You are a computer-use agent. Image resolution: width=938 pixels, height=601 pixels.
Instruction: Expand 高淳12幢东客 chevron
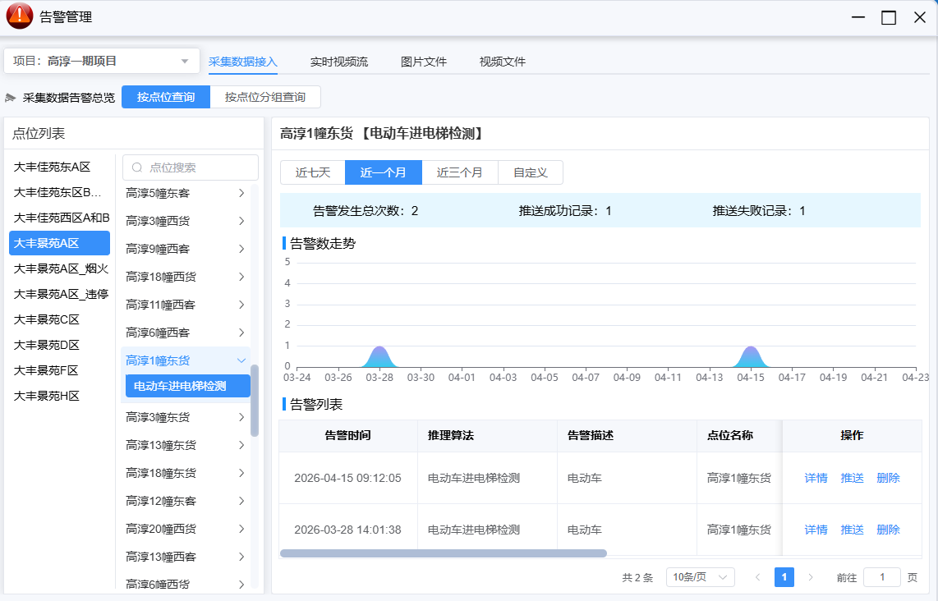[241, 501]
